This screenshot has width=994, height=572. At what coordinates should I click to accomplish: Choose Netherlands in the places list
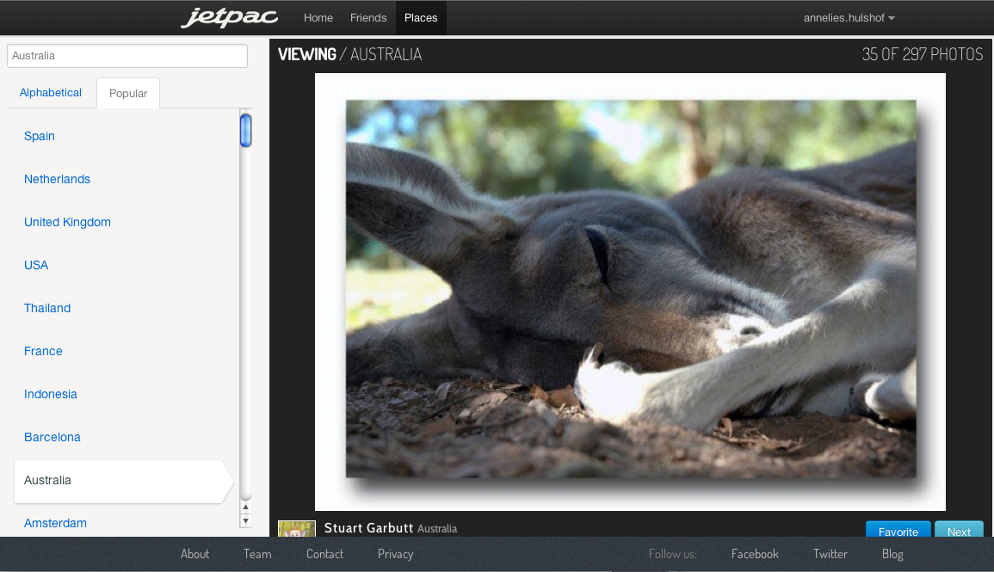point(57,179)
